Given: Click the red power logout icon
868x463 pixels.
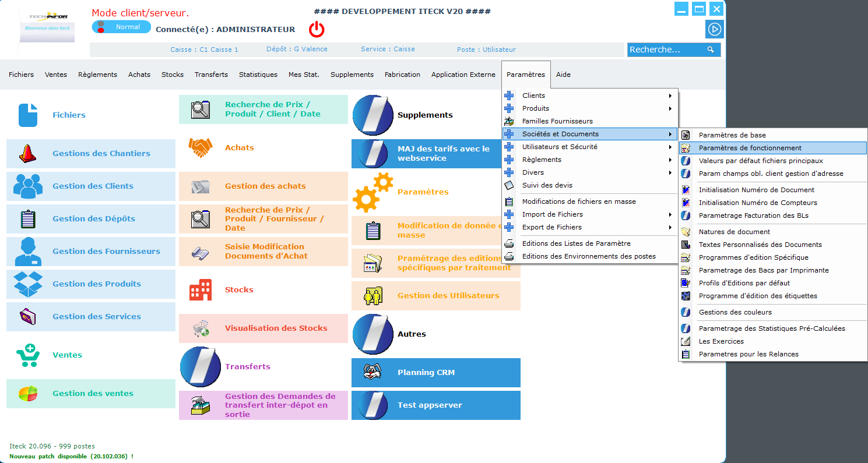Looking at the screenshot, I should pyautogui.click(x=317, y=29).
